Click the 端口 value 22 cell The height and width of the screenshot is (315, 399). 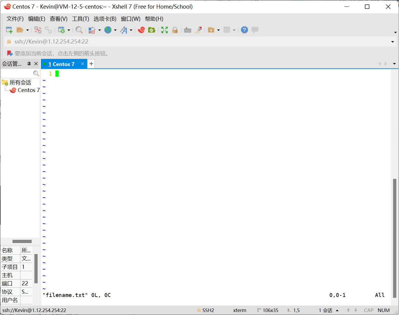[26, 283]
